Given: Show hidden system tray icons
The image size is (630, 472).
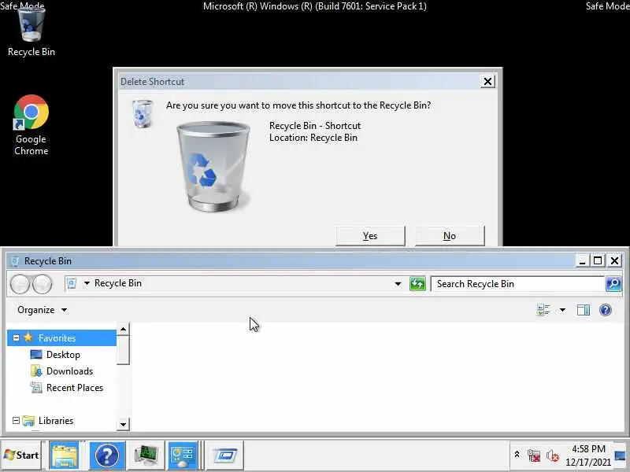Looking at the screenshot, I should click(517, 455).
